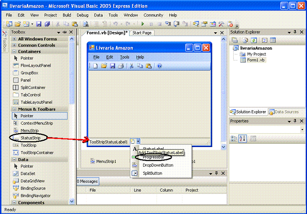Image resolution: width=307 pixels, height=214 pixels.
Task: Click the Save icon on the Livraria Amazon form toolbar
Action: (112, 66)
